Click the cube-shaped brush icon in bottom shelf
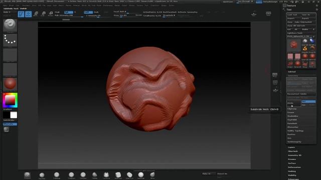Image resolution: width=321 pixels, height=180 pixels. click(x=118, y=175)
